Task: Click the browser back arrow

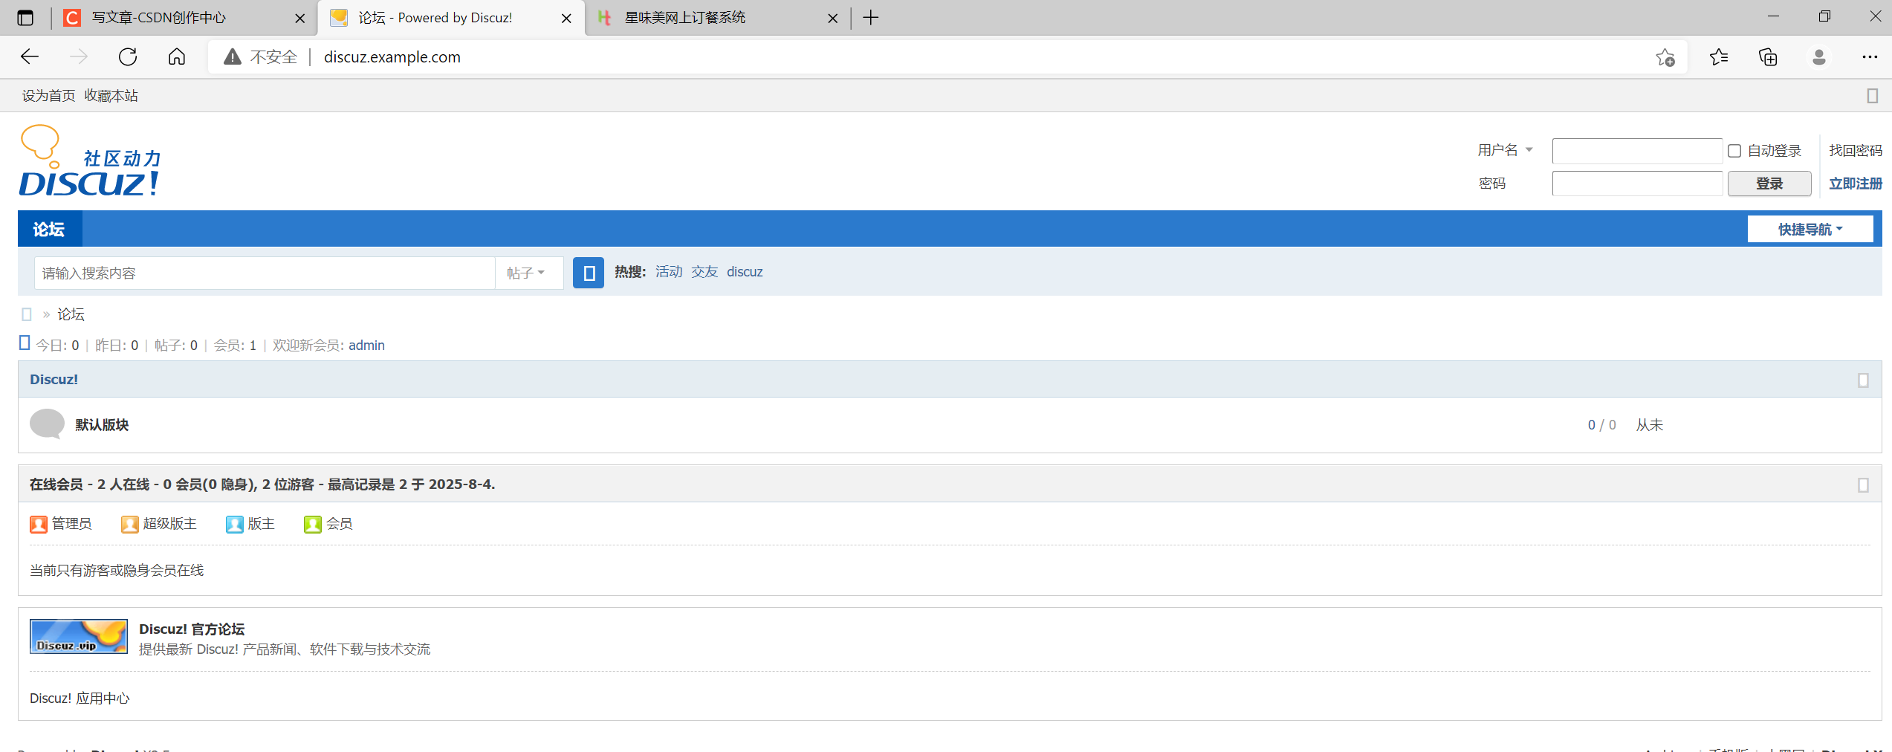Action: click(x=30, y=57)
